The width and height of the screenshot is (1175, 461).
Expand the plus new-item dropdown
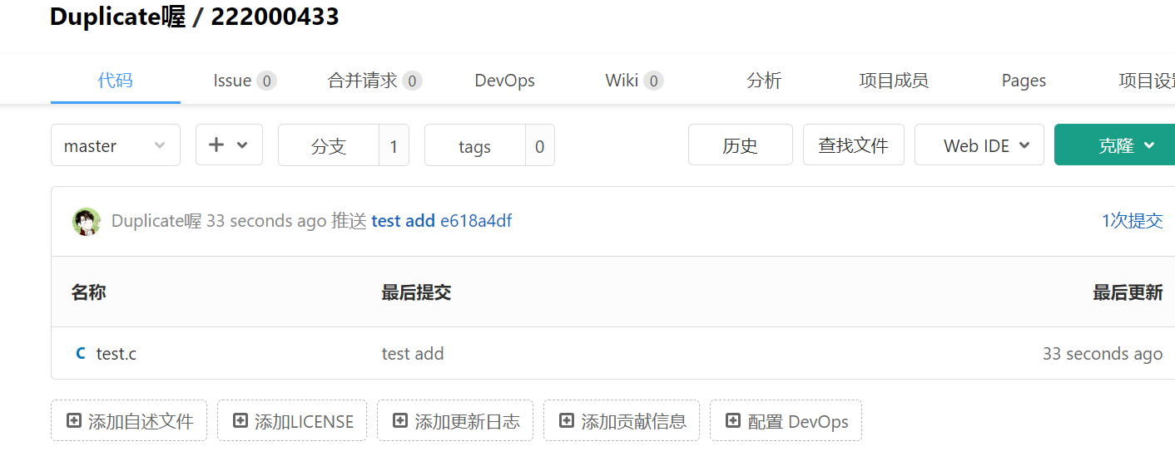[229, 145]
